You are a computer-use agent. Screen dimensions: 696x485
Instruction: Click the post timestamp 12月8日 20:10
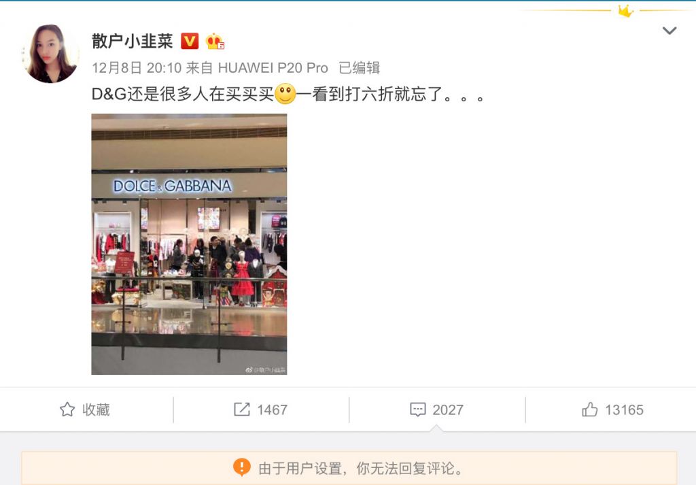tap(137, 68)
